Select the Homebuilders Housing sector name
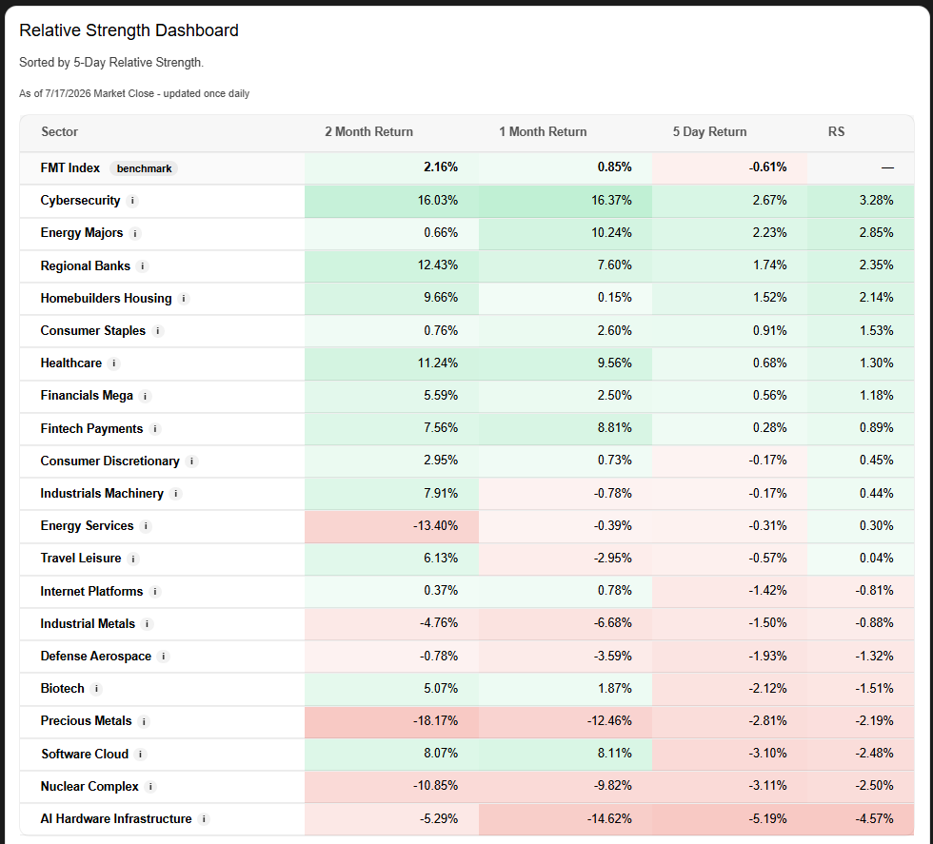Screen dimensions: 933x844 106,299
